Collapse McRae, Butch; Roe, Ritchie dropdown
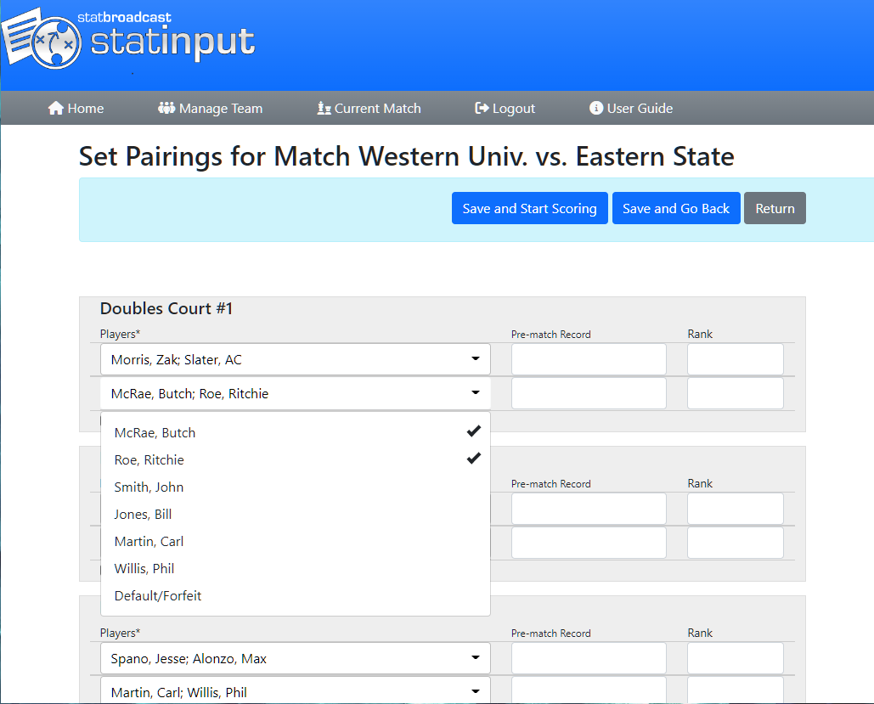The width and height of the screenshot is (874, 704). [x=295, y=393]
